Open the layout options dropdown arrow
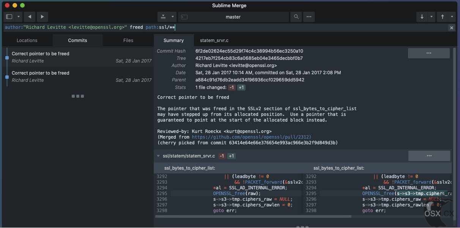This screenshot has width=460, height=228. pyautogui.click(x=18, y=17)
